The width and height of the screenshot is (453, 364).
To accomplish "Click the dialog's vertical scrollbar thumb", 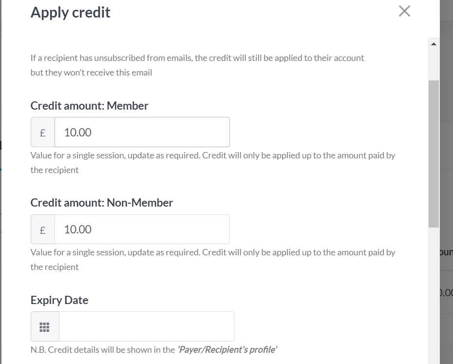I will point(434,154).
